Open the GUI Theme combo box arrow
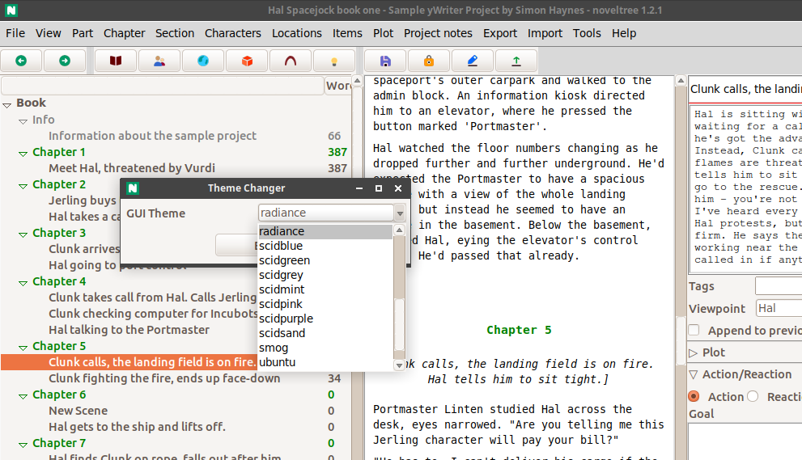The width and height of the screenshot is (802, 460). click(x=400, y=213)
